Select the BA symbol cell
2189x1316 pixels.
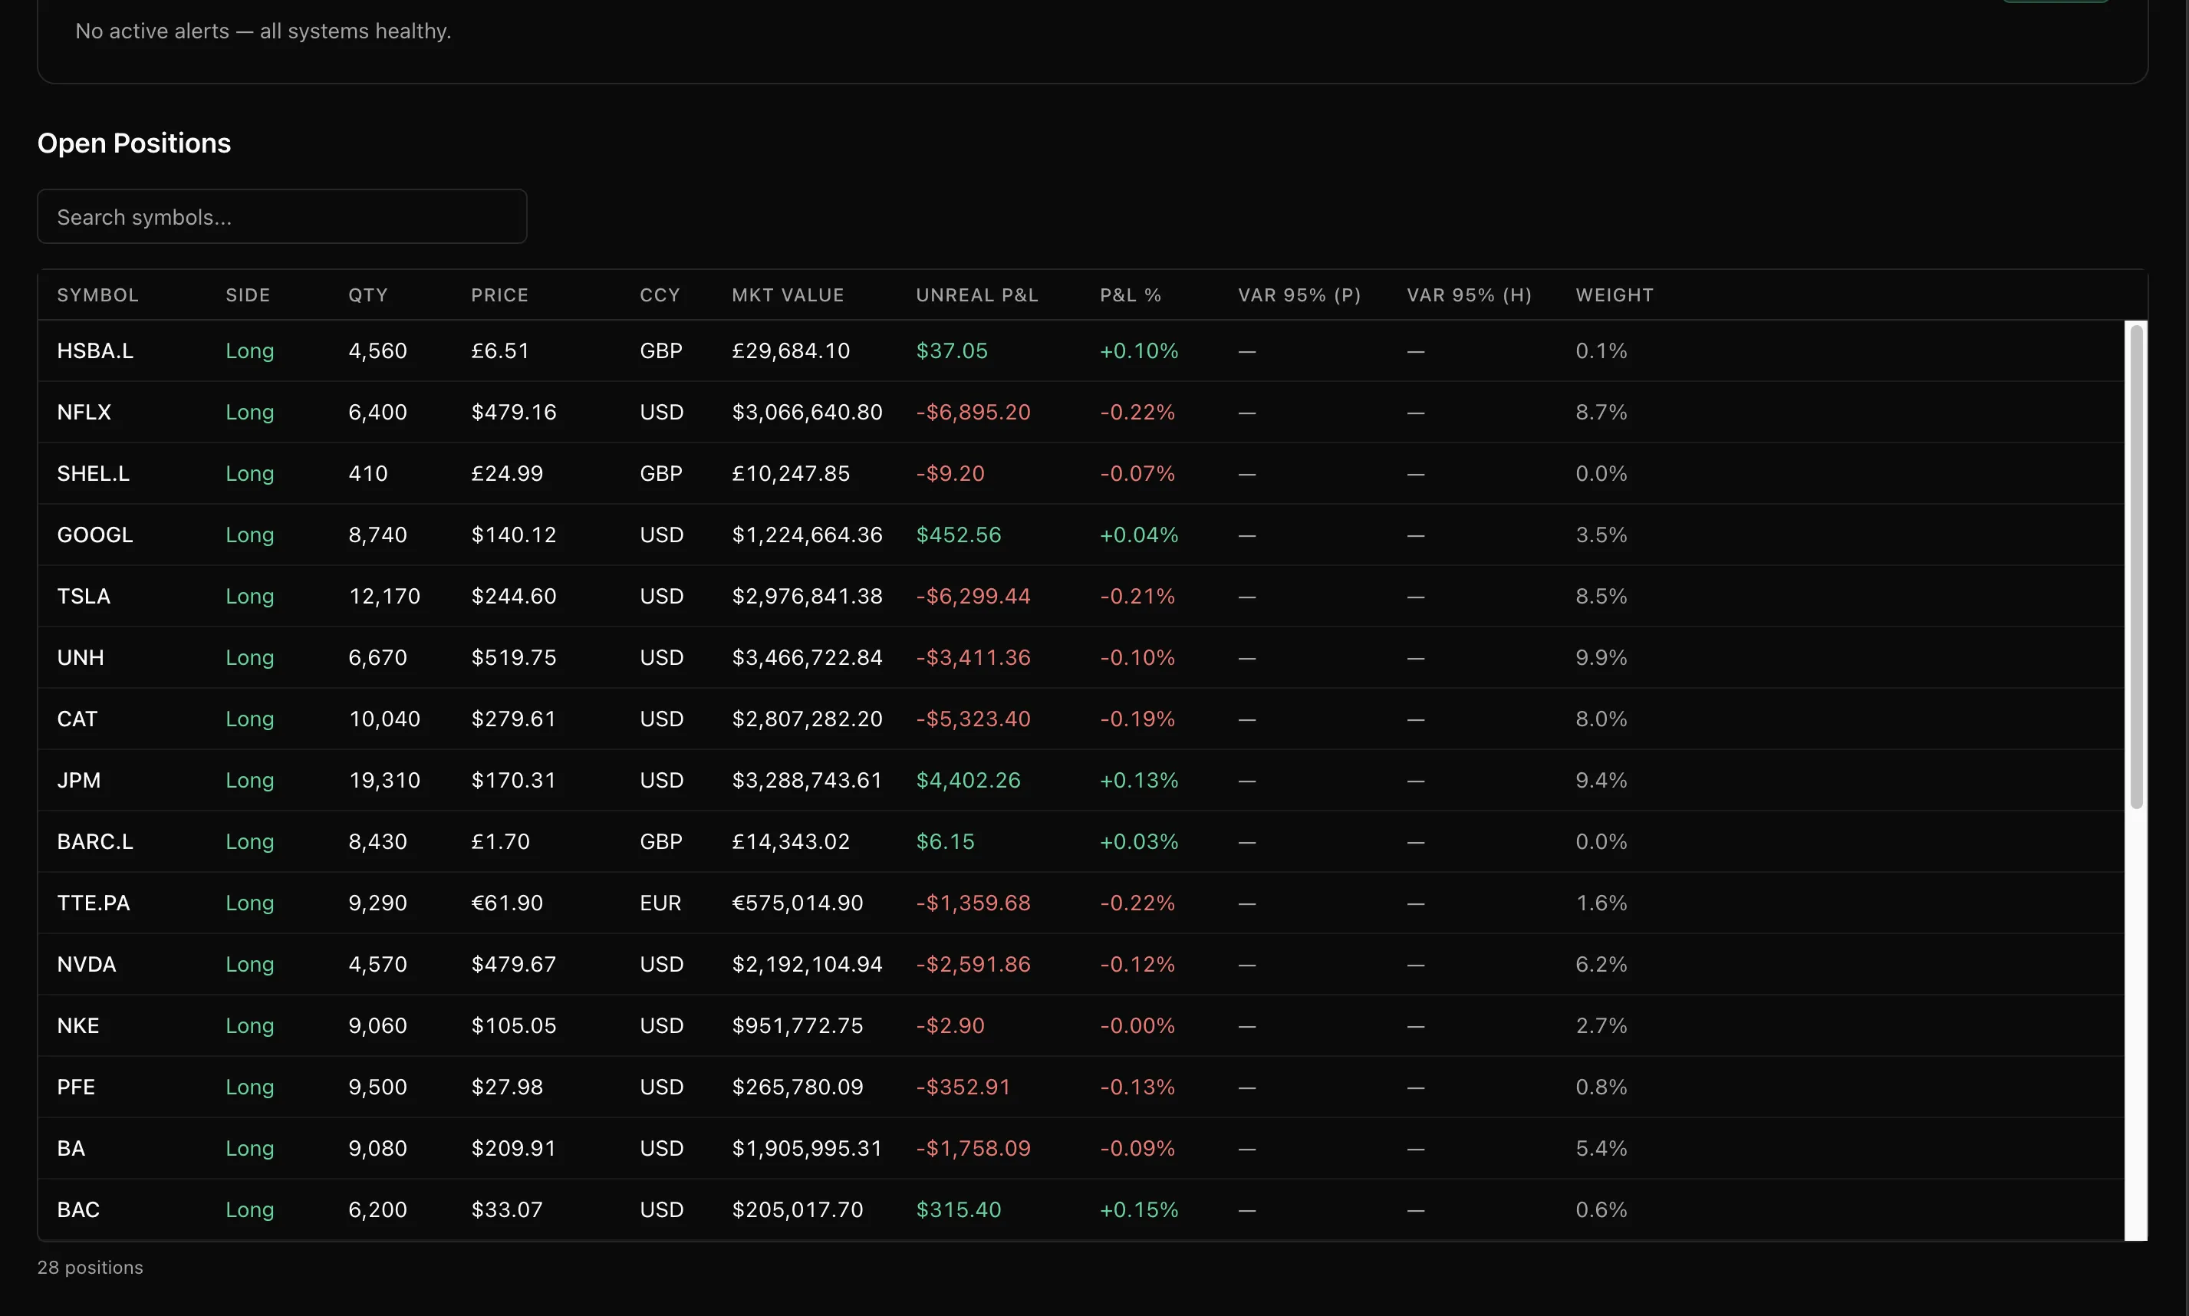click(x=71, y=1147)
